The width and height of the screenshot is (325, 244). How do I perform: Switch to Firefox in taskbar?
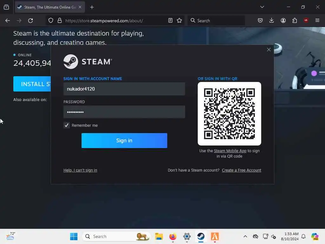point(173,236)
